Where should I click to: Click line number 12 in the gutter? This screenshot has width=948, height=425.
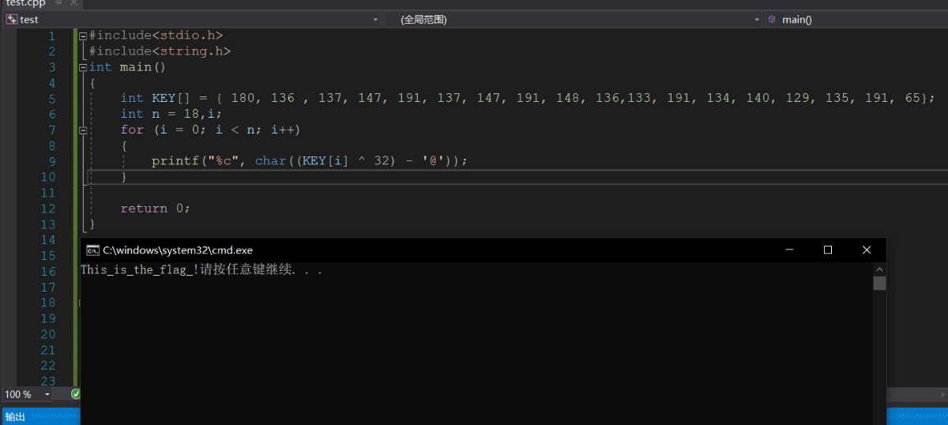tap(47, 208)
